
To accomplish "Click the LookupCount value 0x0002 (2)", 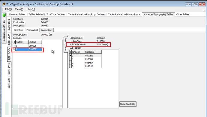I will 46,35.
